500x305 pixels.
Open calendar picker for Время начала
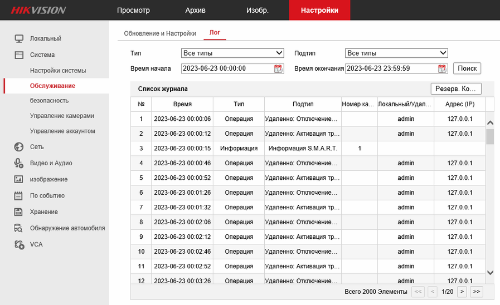pos(278,68)
